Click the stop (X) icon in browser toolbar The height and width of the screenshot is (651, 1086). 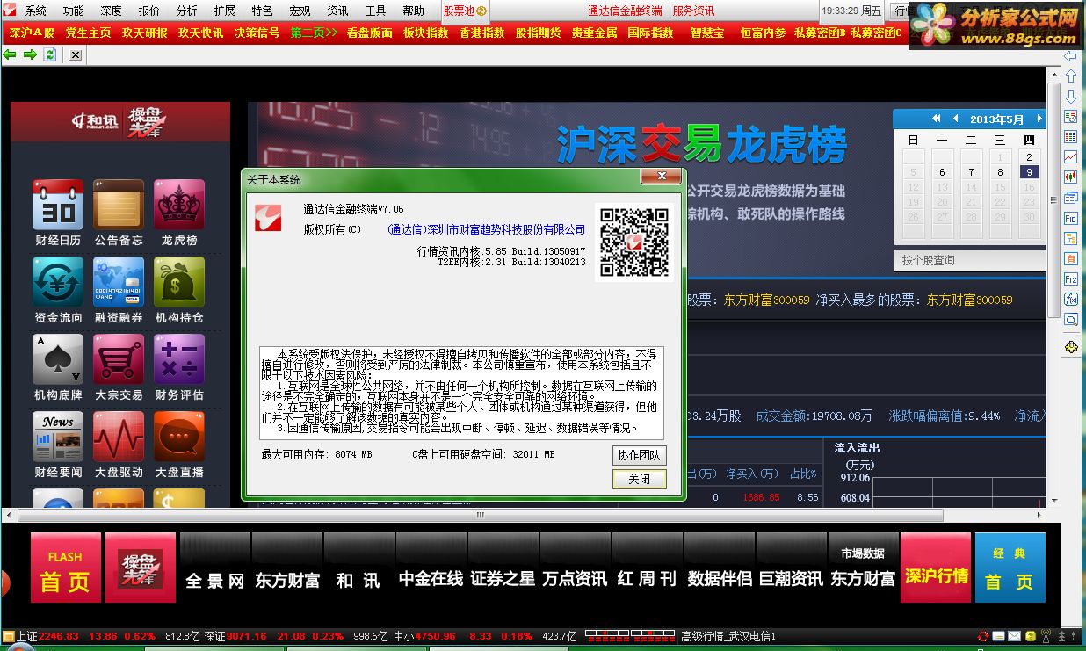coord(76,54)
